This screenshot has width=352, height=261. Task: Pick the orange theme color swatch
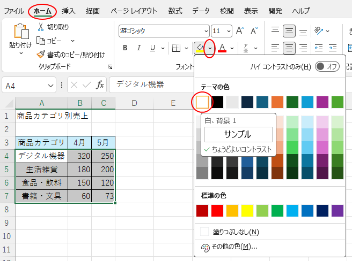277,102
